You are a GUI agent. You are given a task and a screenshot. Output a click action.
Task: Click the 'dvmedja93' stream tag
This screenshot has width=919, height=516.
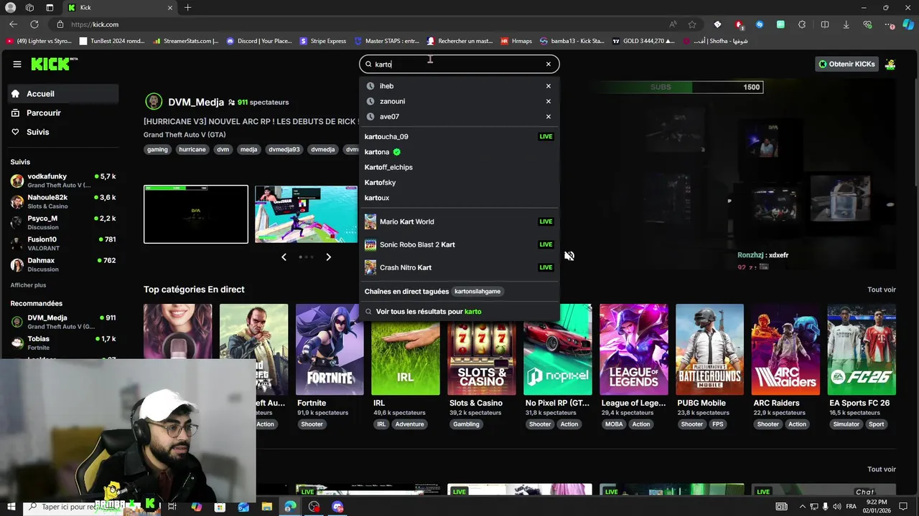point(284,150)
